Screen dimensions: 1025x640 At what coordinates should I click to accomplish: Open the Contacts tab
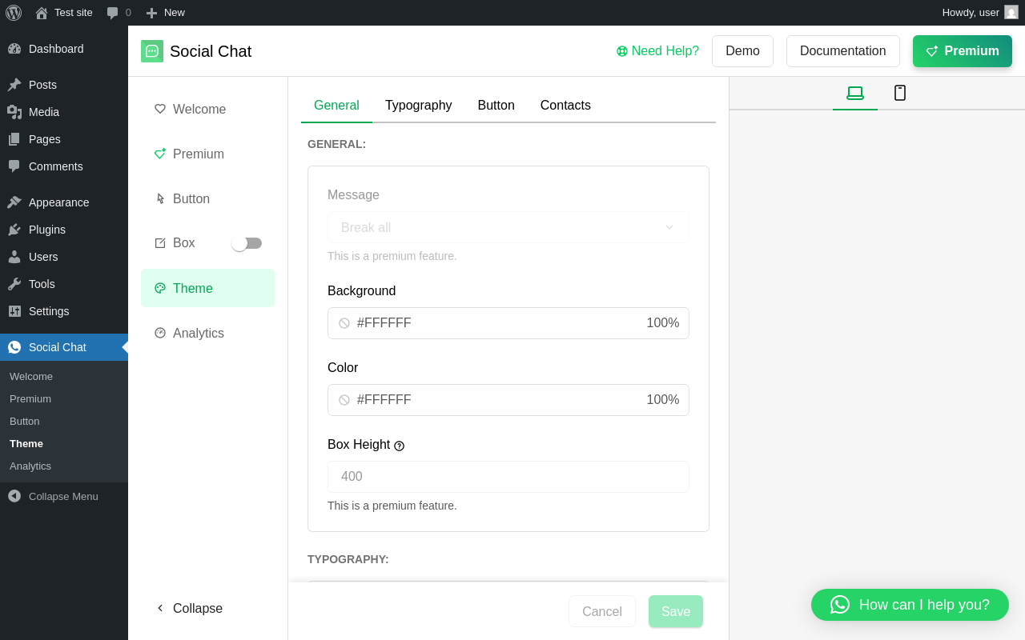[565, 106]
